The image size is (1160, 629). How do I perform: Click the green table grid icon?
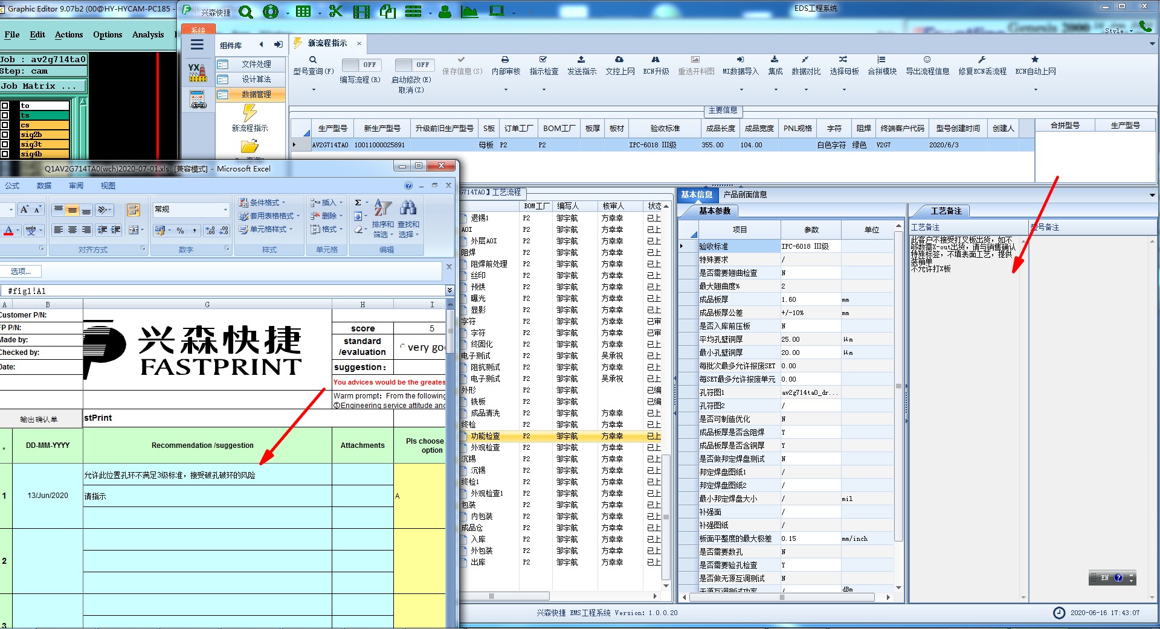coord(303,11)
